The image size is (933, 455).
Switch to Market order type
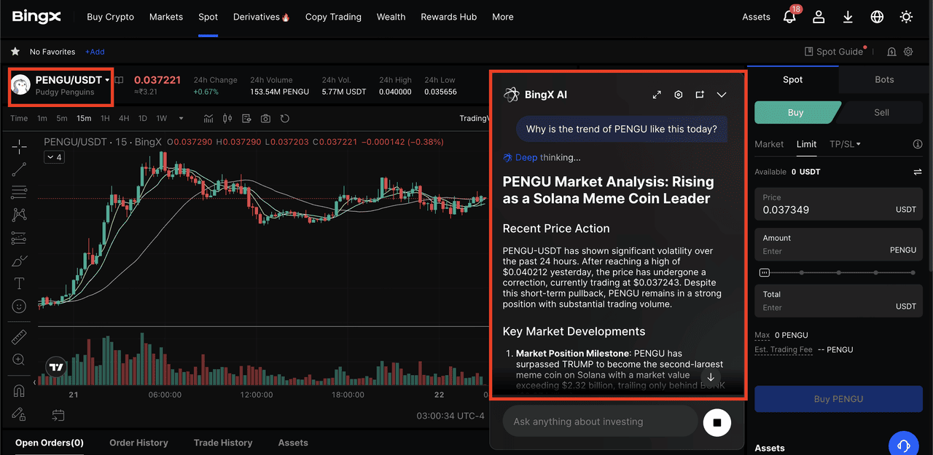pyautogui.click(x=769, y=144)
